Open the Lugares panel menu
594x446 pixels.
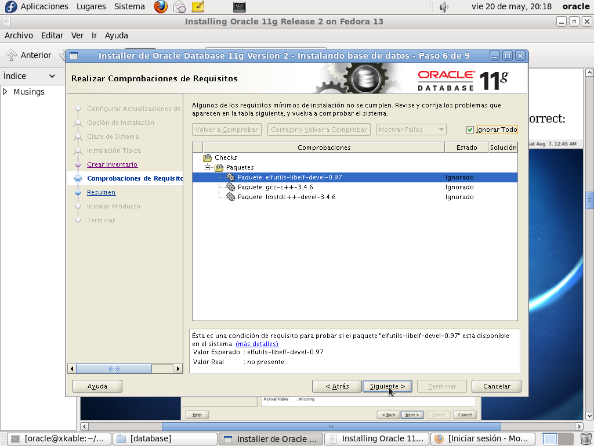click(91, 6)
